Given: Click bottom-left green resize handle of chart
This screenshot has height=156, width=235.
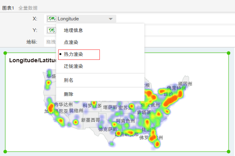Looking at the screenshot, I should coord(5,152).
